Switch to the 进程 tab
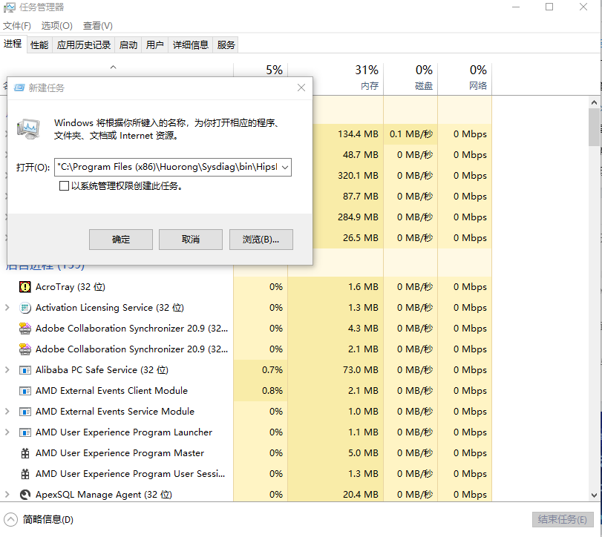This screenshot has width=602, height=537. pos(13,44)
